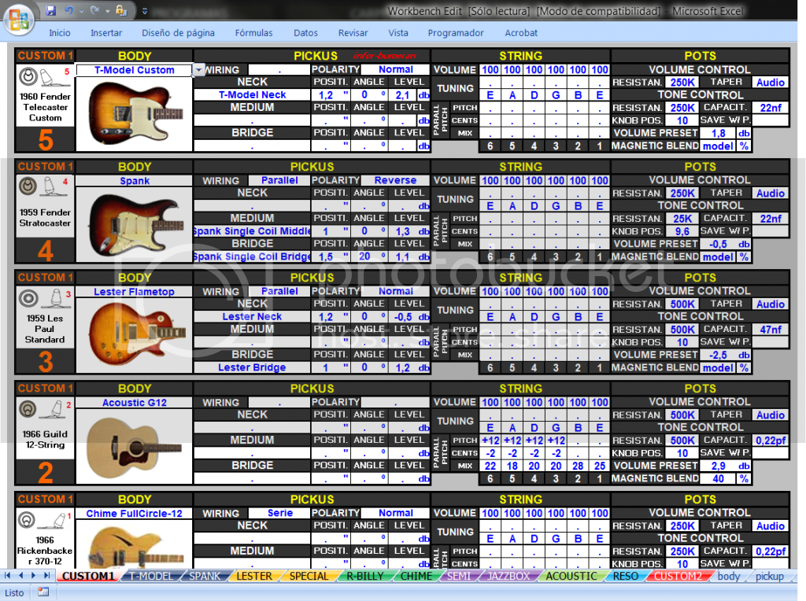Screen dimensions: 806x601
Task: Click the 47nf capacitor value cell
Action: click(x=771, y=330)
